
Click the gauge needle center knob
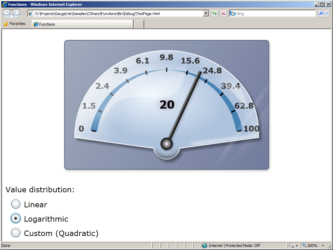167,144
